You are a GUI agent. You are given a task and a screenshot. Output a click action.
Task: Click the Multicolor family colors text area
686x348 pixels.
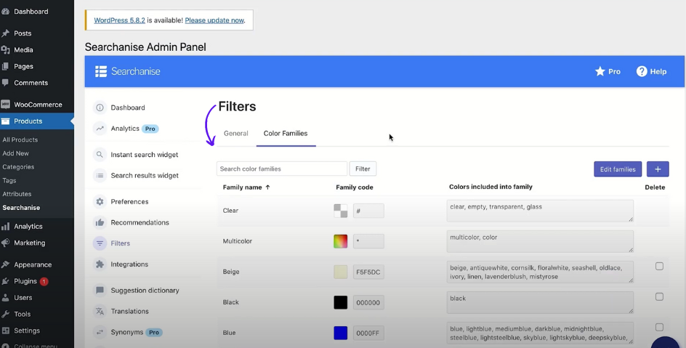click(x=541, y=241)
